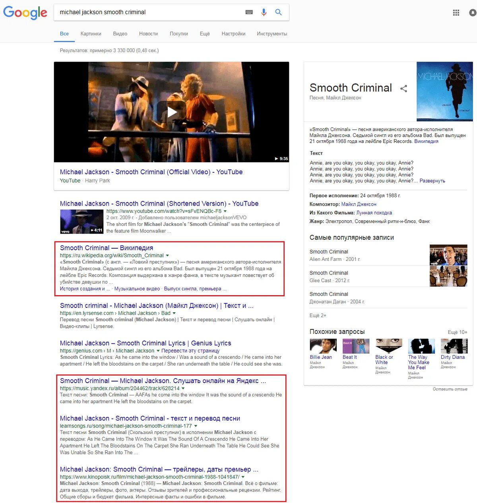Image resolution: width=477 pixels, height=504 pixels.
Task: Open the Лунная походка film link
Action: click(x=374, y=213)
